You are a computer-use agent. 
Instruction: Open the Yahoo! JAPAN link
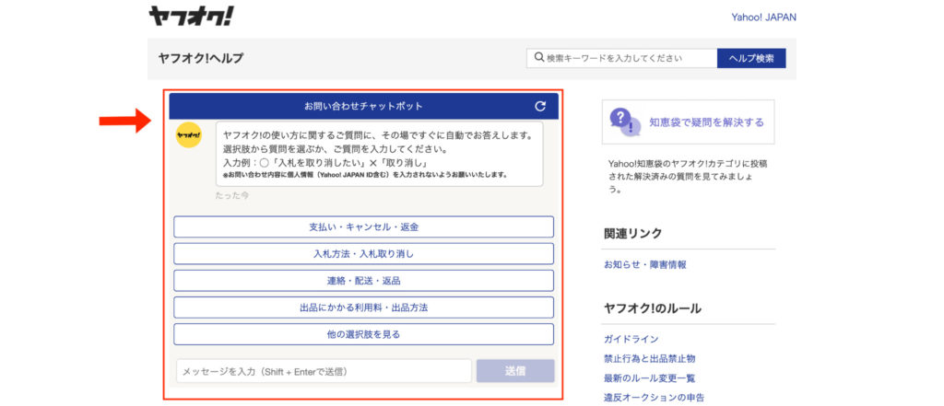(763, 17)
